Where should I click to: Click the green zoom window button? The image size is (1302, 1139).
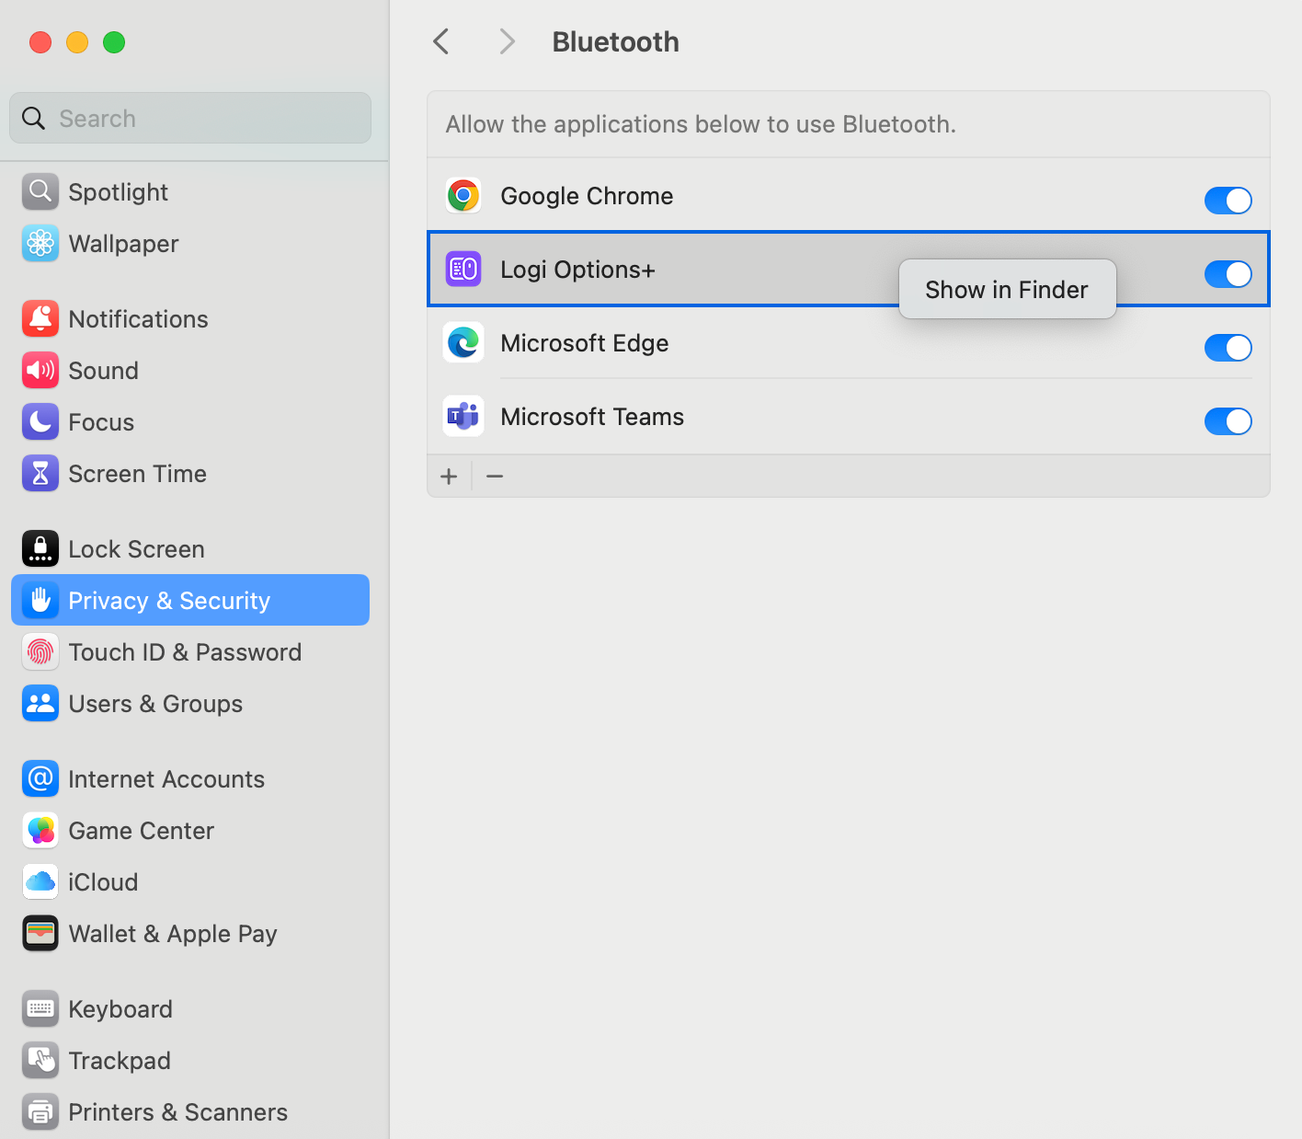click(114, 42)
